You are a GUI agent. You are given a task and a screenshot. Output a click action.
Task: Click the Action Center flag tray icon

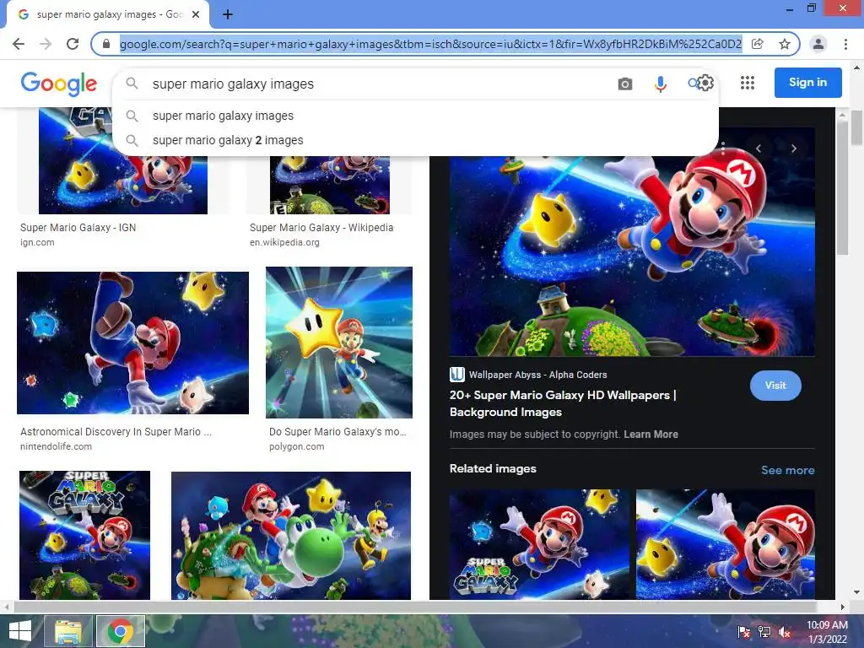click(744, 632)
